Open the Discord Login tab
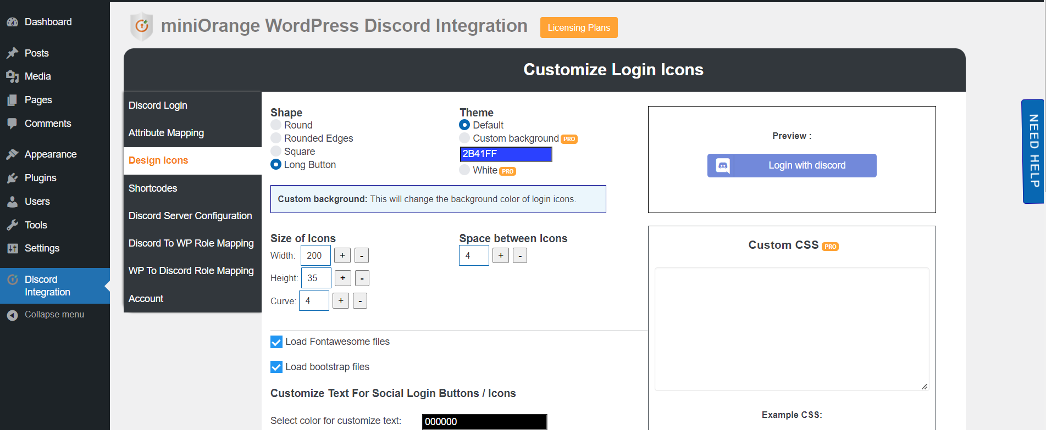Viewport: 1046px width, 430px height. [x=192, y=105]
